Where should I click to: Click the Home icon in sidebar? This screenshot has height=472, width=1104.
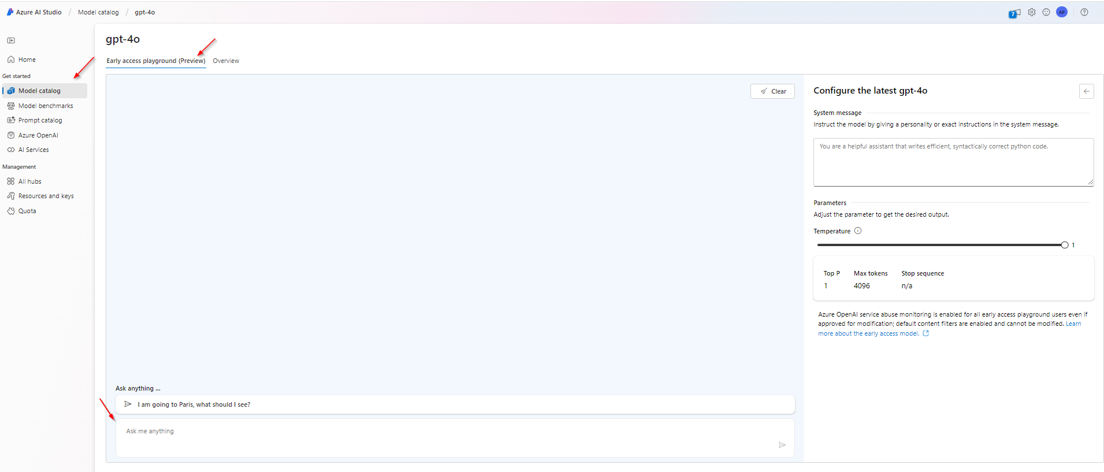point(11,60)
